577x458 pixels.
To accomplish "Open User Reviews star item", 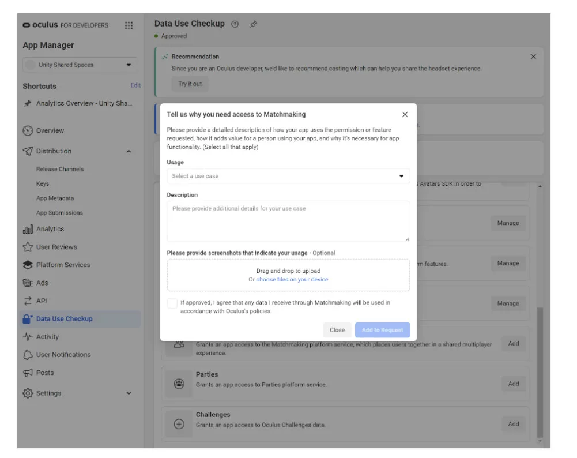I will point(56,247).
